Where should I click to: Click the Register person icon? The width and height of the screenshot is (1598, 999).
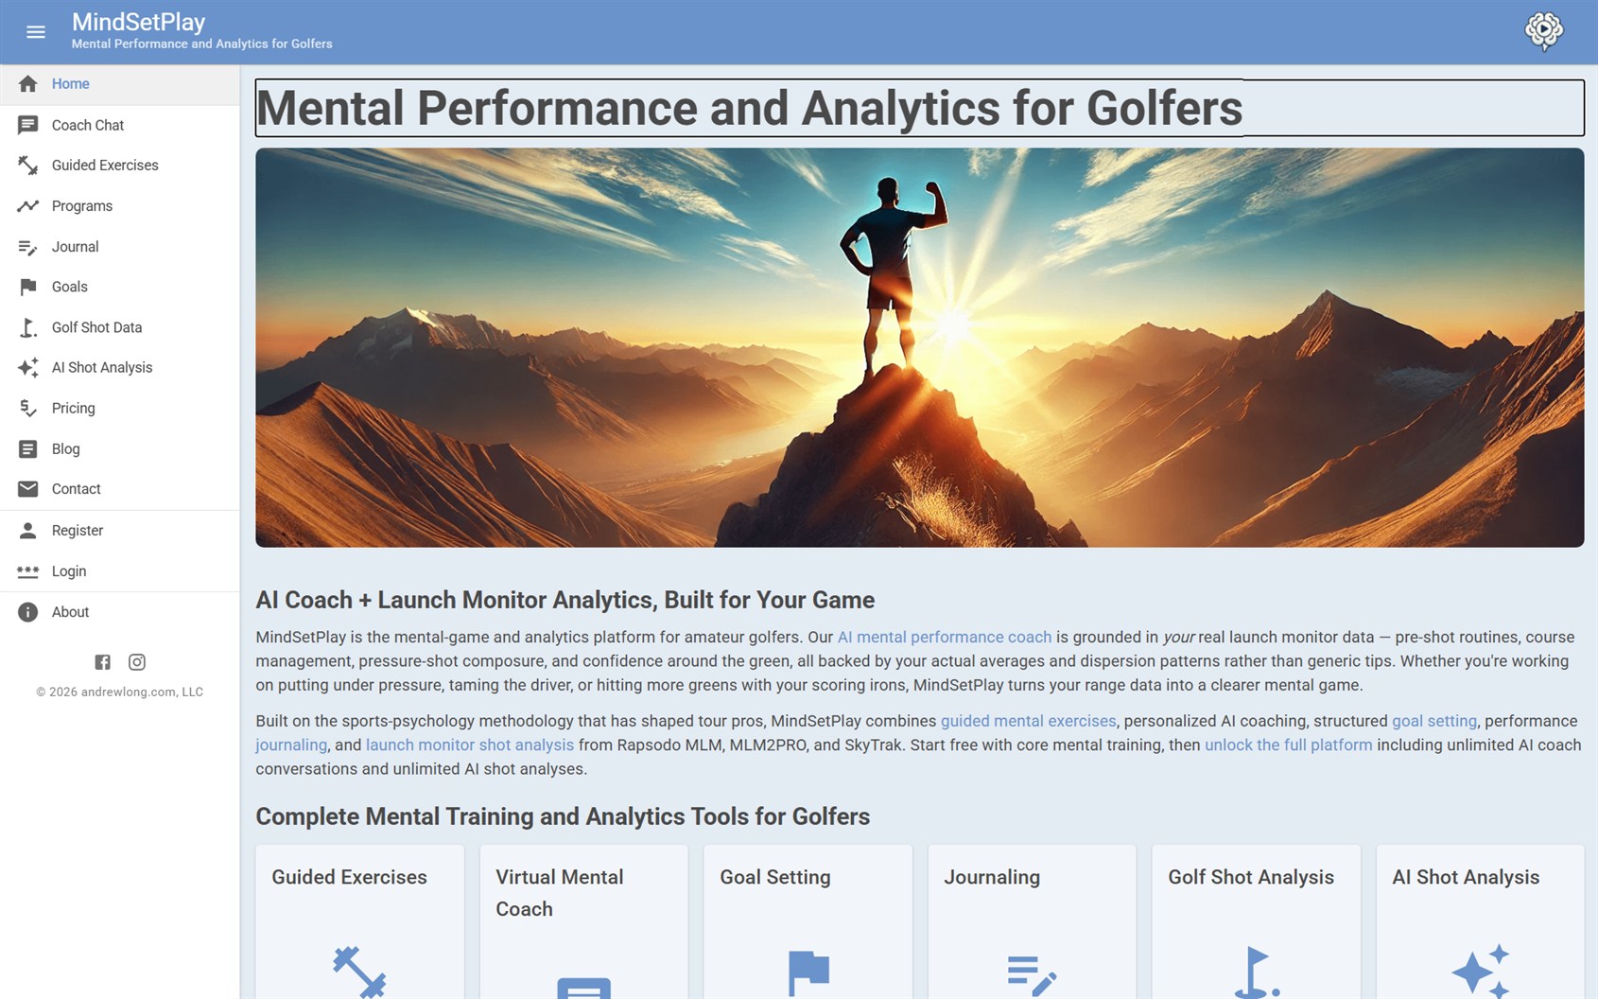coord(28,531)
